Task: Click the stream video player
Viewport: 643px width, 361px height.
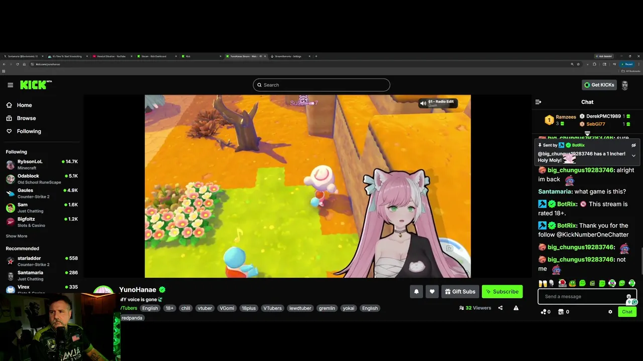Action: click(x=307, y=186)
